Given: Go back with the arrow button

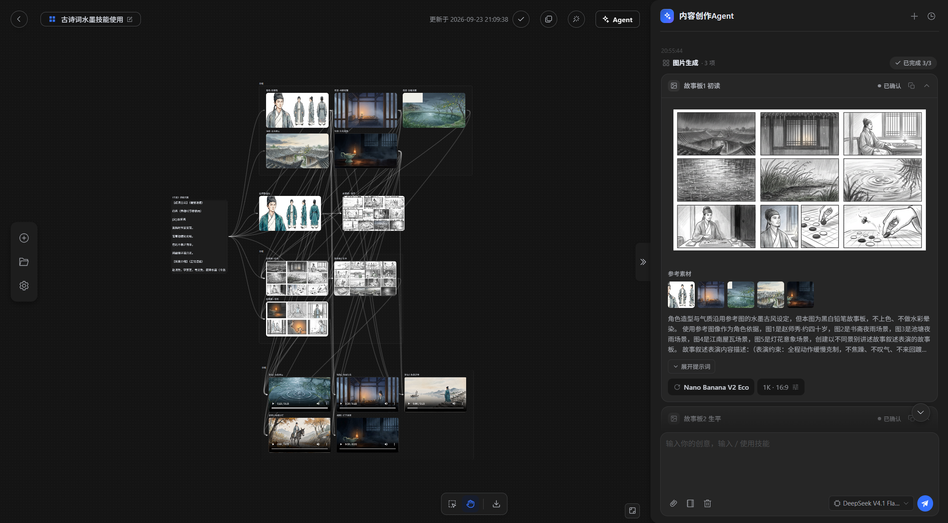Looking at the screenshot, I should pos(19,19).
